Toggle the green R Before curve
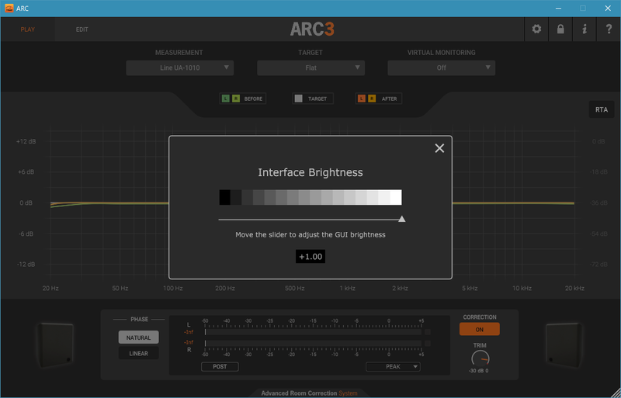Image resolution: width=621 pixels, height=398 pixels. (236, 99)
